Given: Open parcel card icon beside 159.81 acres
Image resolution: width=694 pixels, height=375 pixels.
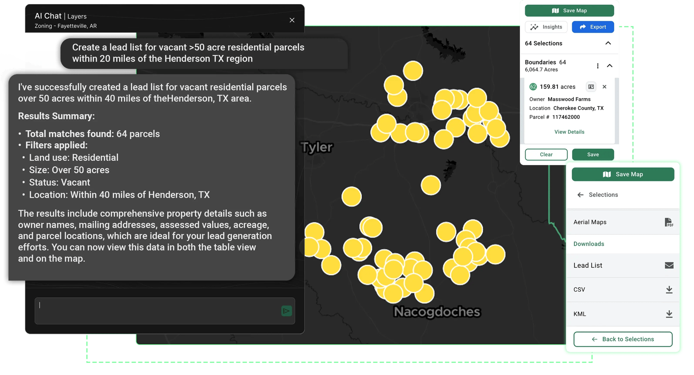Looking at the screenshot, I should tap(591, 87).
